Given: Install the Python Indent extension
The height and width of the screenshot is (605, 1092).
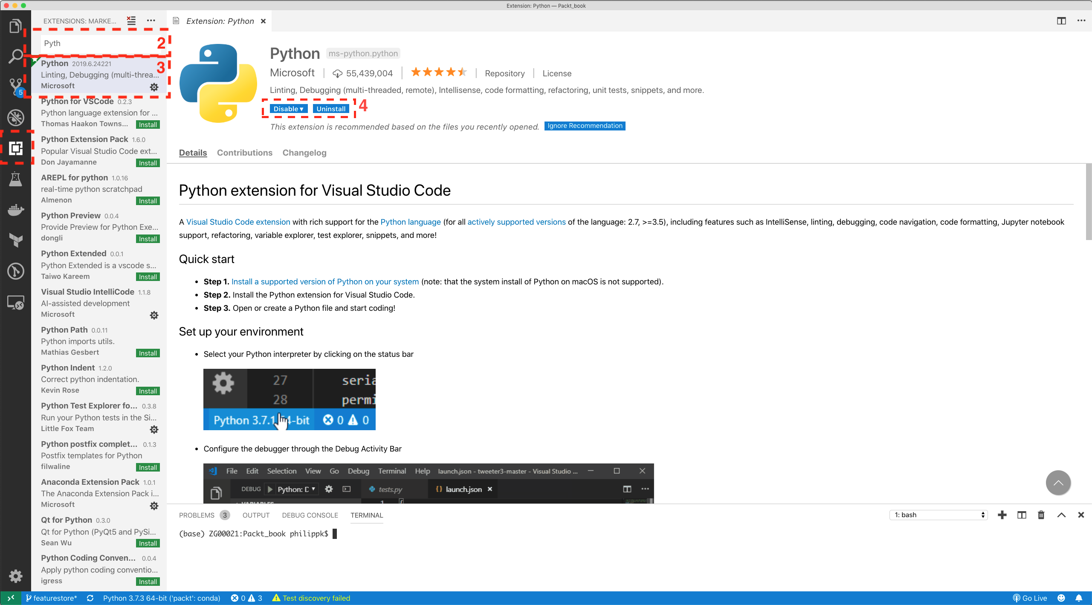Looking at the screenshot, I should coord(148,391).
